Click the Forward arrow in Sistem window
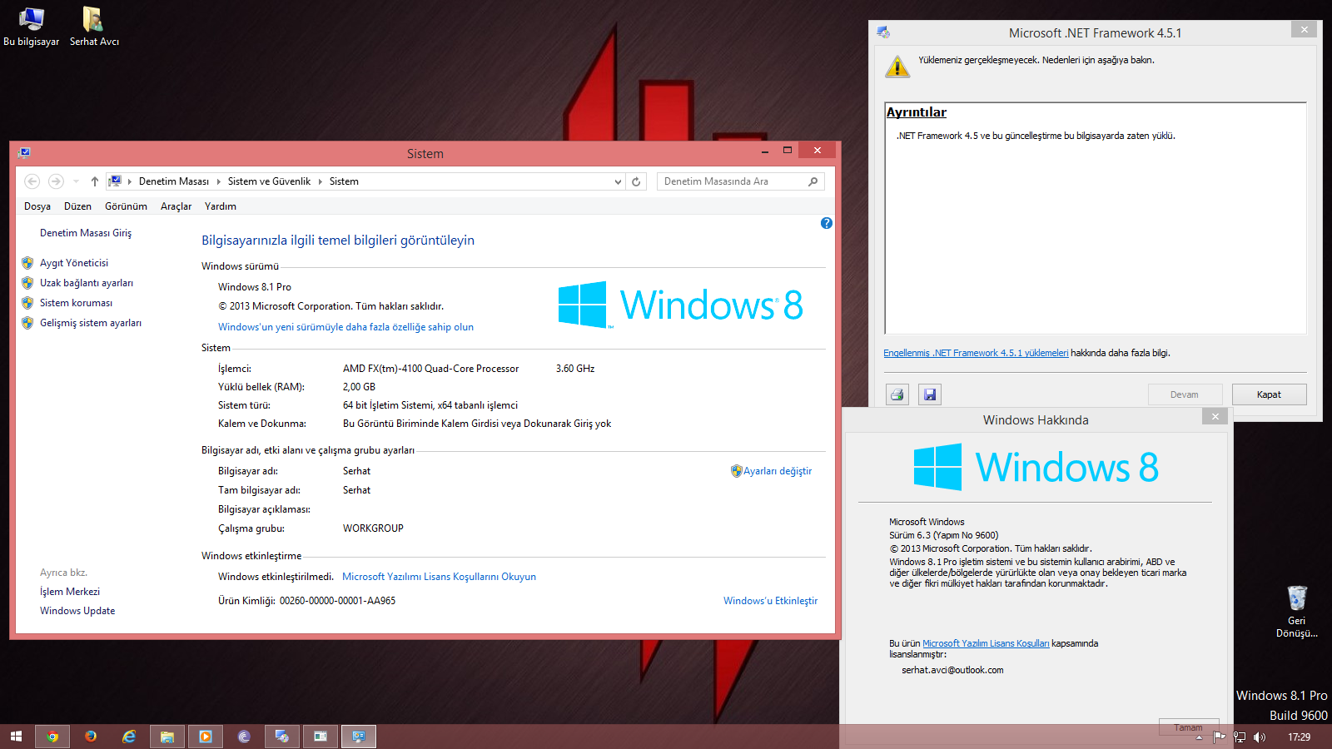 (56, 181)
